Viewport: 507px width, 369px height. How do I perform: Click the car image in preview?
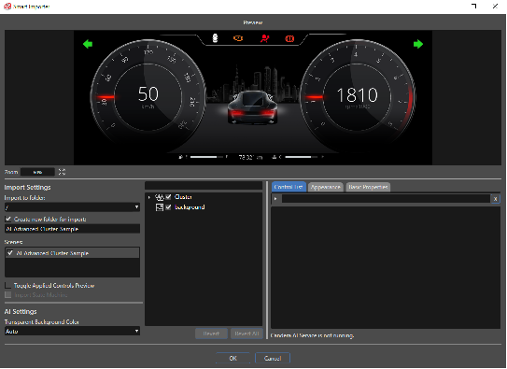pyautogui.click(x=252, y=107)
